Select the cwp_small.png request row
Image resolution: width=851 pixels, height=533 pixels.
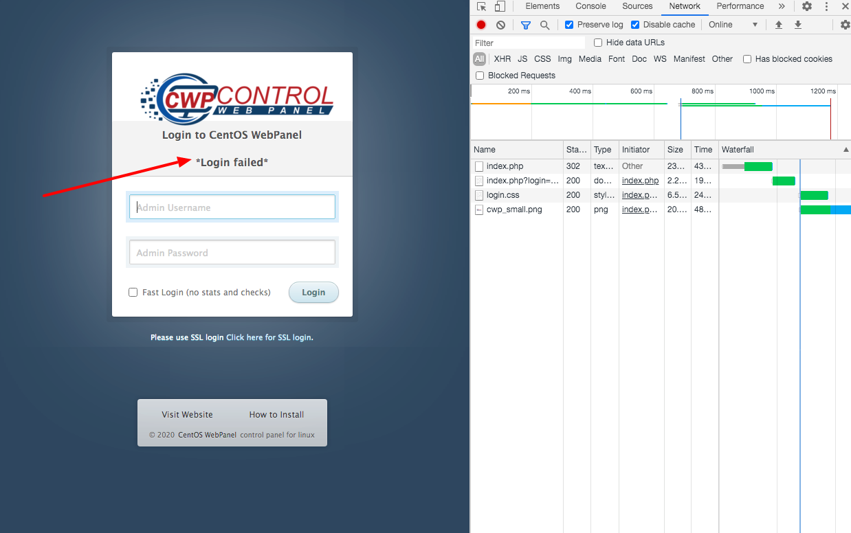(x=661, y=209)
